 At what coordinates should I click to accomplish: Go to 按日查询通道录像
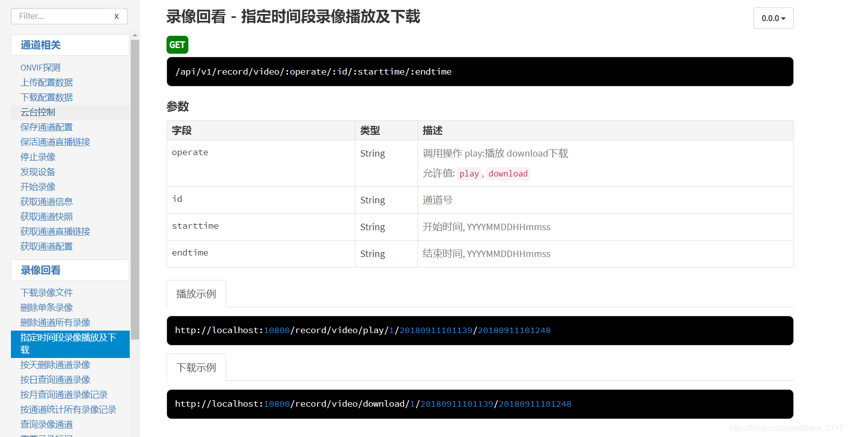(x=55, y=380)
